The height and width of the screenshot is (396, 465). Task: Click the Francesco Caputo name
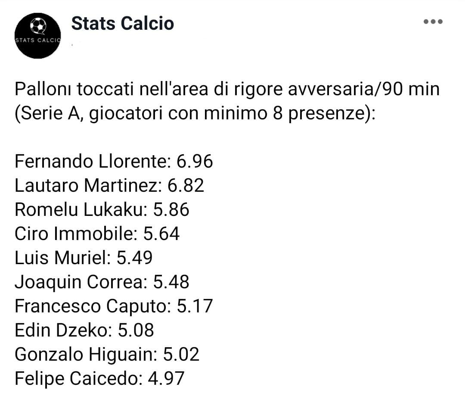click(93, 306)
